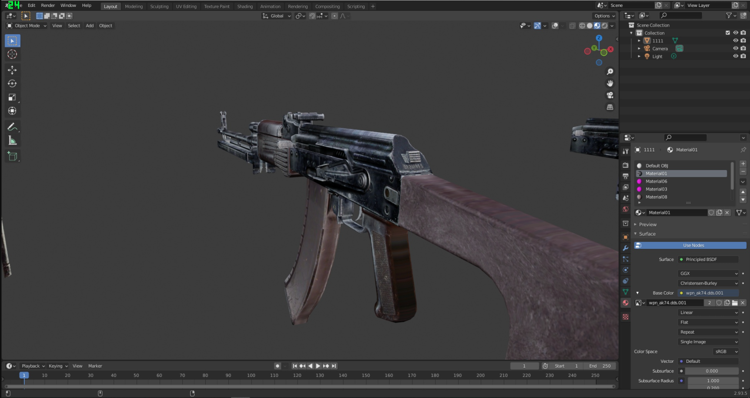Open the View Layer properties tab
This screenshot has width=750, height=398.
[x=626, y=187]
